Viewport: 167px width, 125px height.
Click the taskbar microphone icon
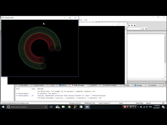(46, 107)
